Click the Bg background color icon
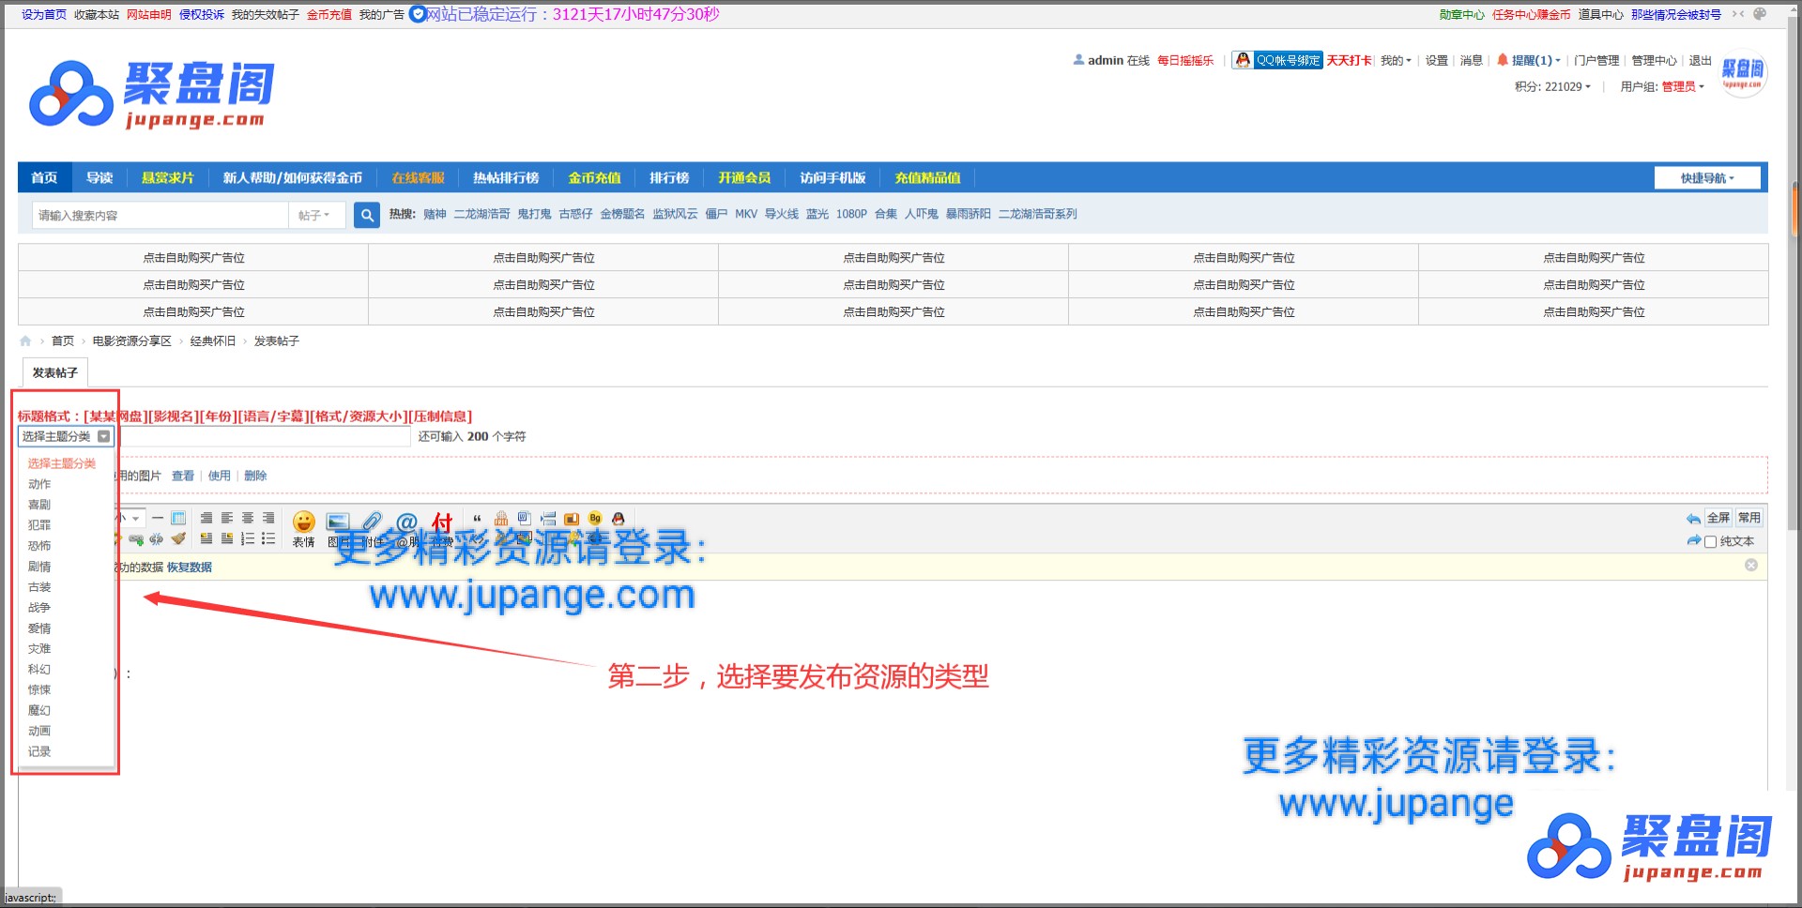The height and width of the screenshot is (908, 1802). coord(595,518)
